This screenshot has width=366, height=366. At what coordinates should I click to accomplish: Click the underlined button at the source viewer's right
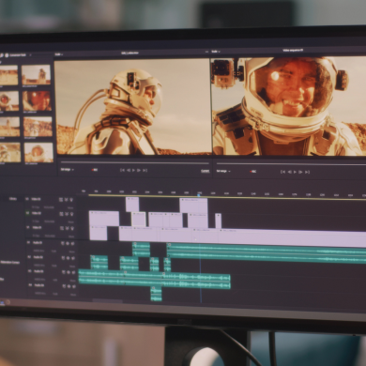point(205,171)
